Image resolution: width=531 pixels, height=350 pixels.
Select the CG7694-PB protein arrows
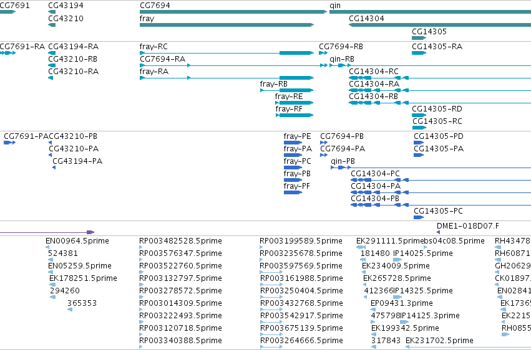pyautogui.click(x=324, y=143)
